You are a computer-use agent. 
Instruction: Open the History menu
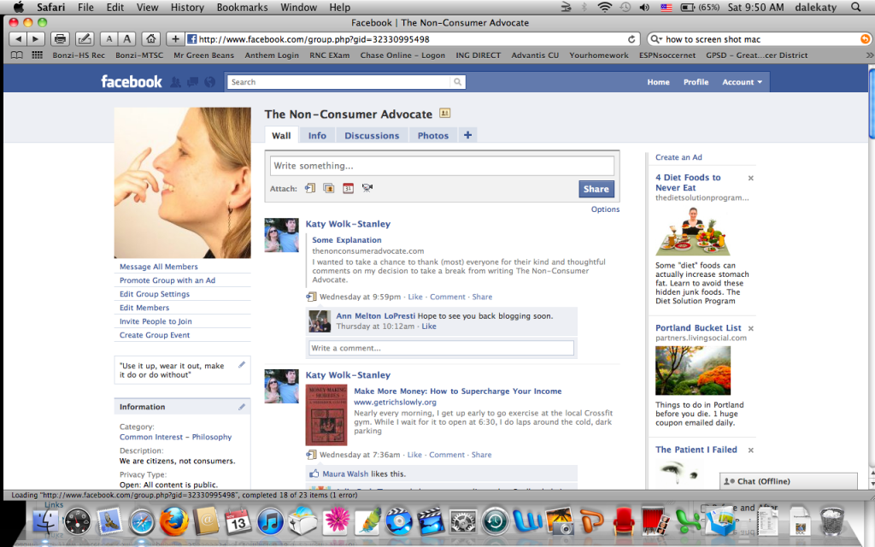pyautogui.click(x=187, y=7)
